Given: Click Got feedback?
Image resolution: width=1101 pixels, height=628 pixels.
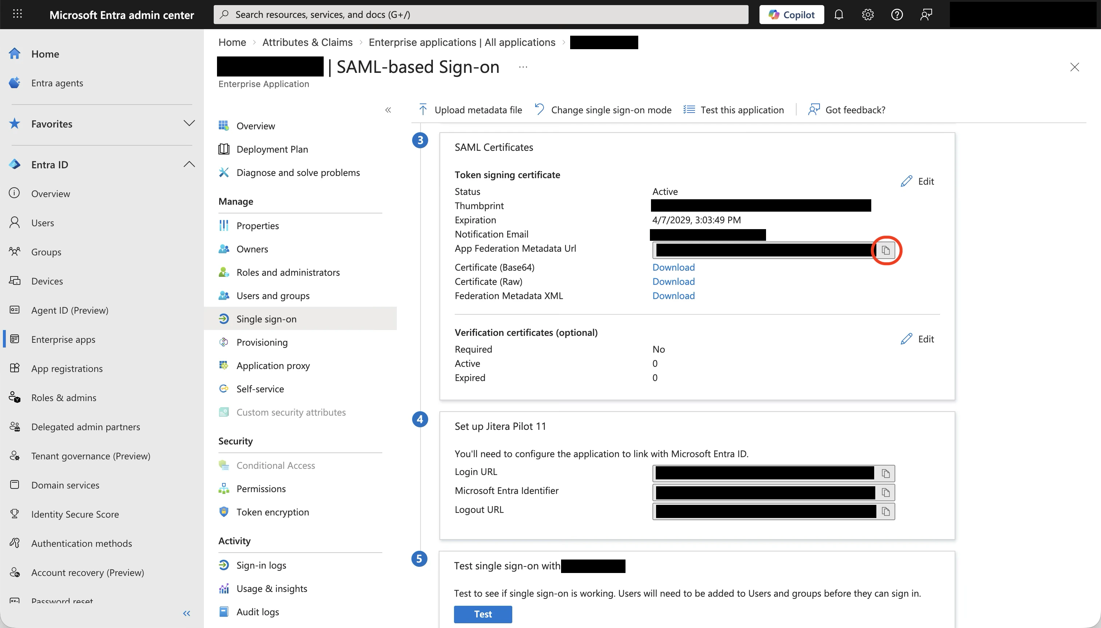Looking at the screenshot, I should 847,110.
